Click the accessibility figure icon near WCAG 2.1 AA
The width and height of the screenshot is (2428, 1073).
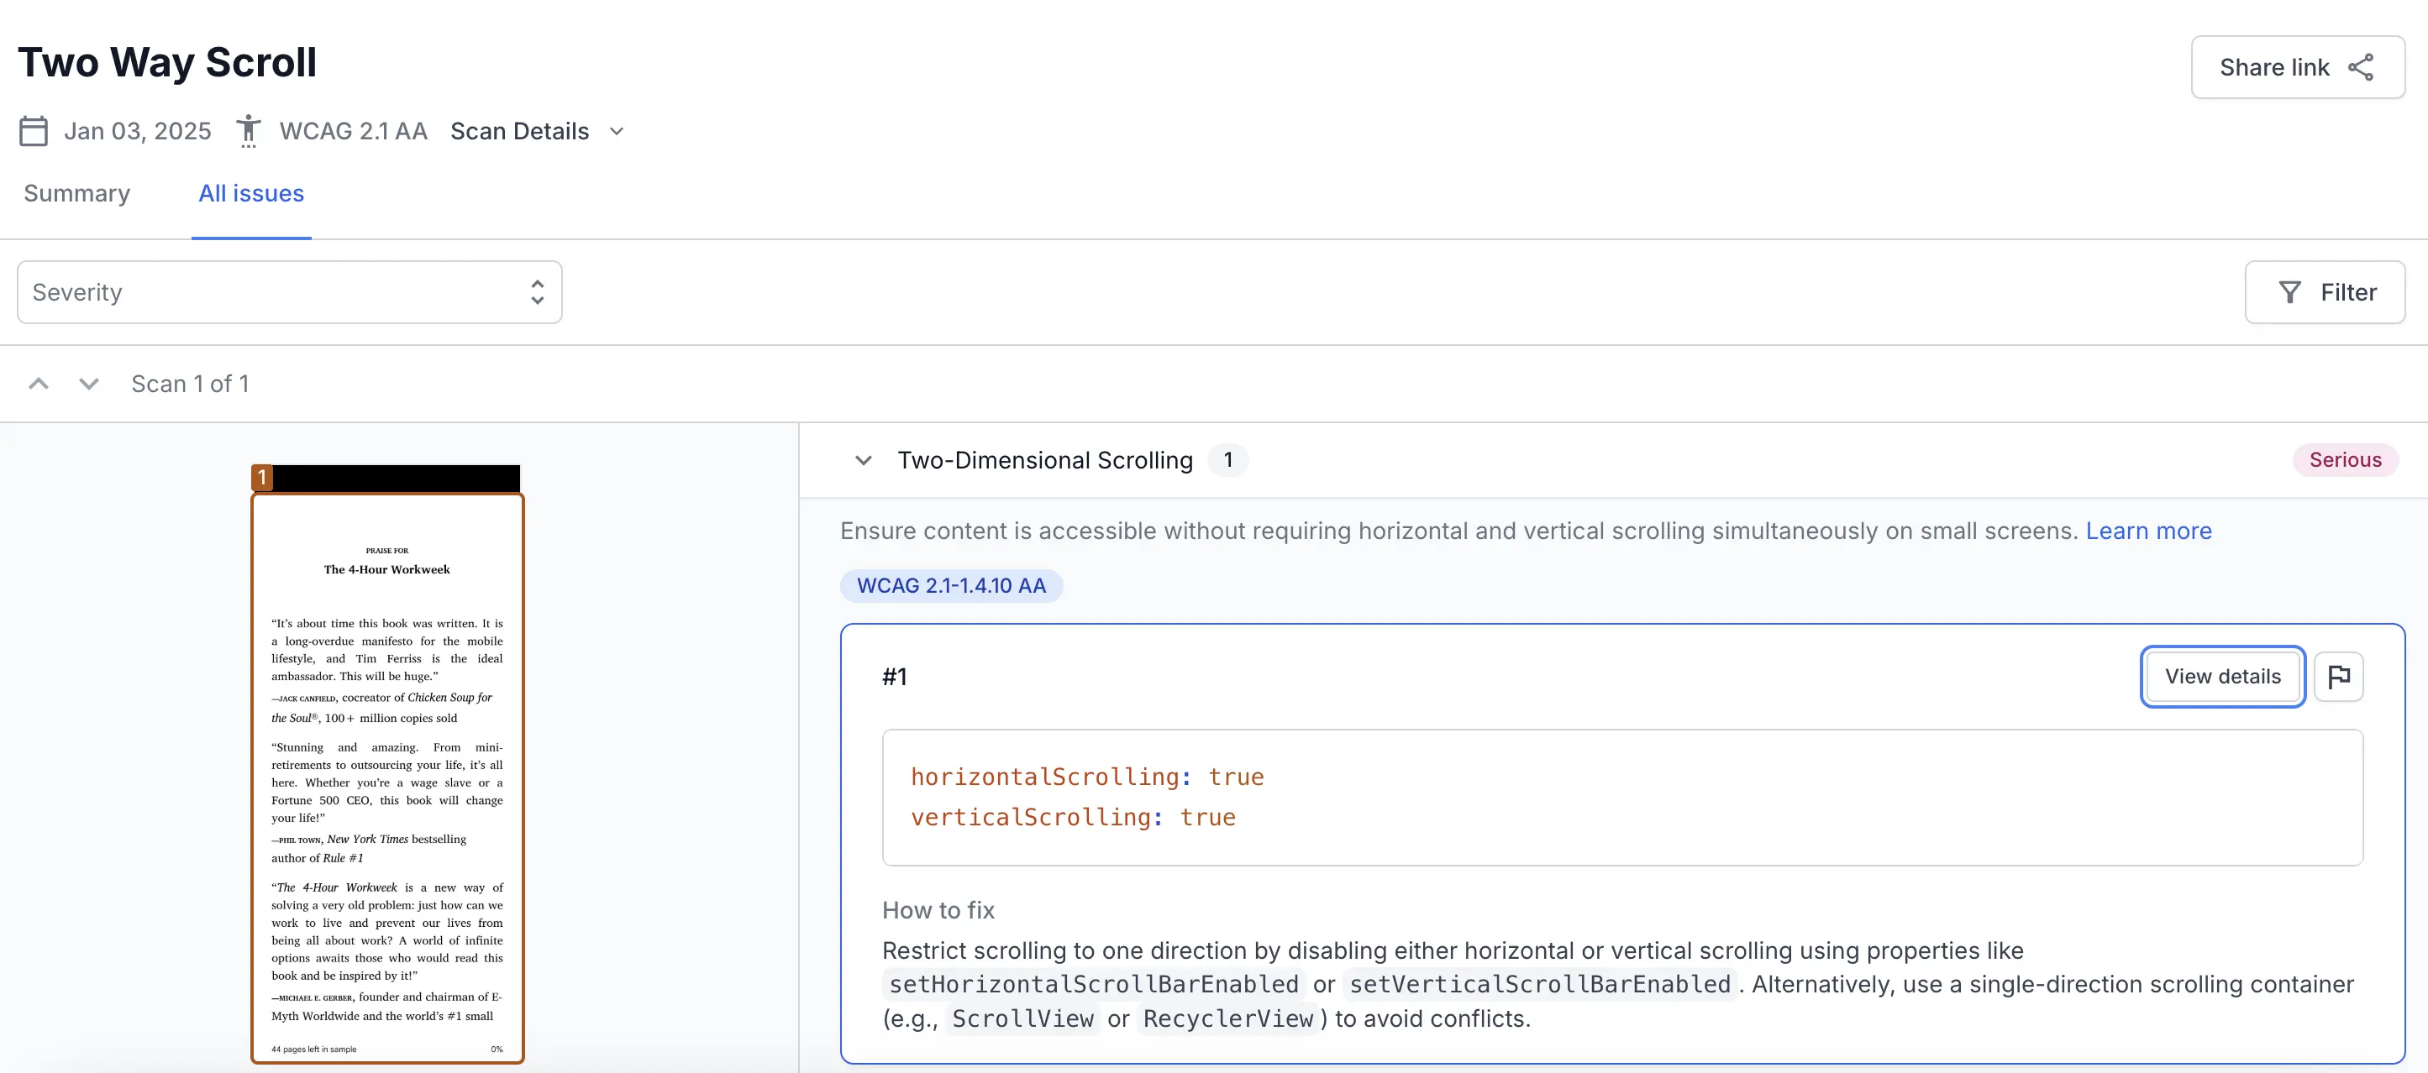click(x=248, y=131)
